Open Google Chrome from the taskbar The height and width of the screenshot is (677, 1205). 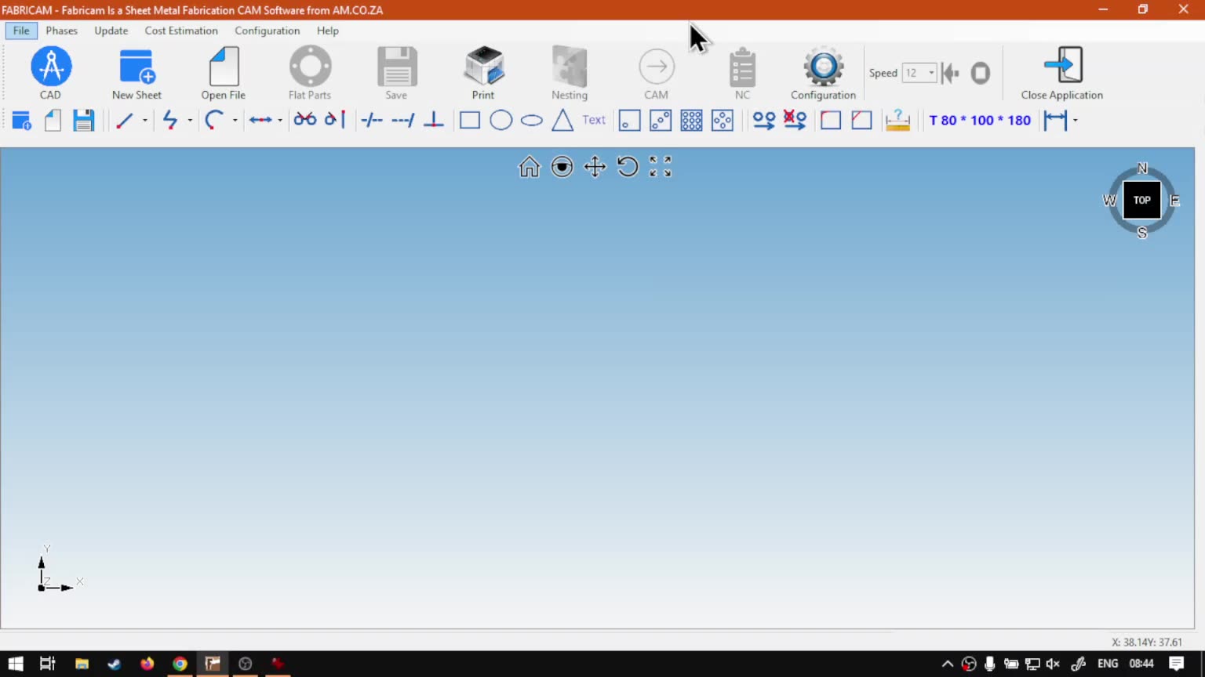point(180,664)
